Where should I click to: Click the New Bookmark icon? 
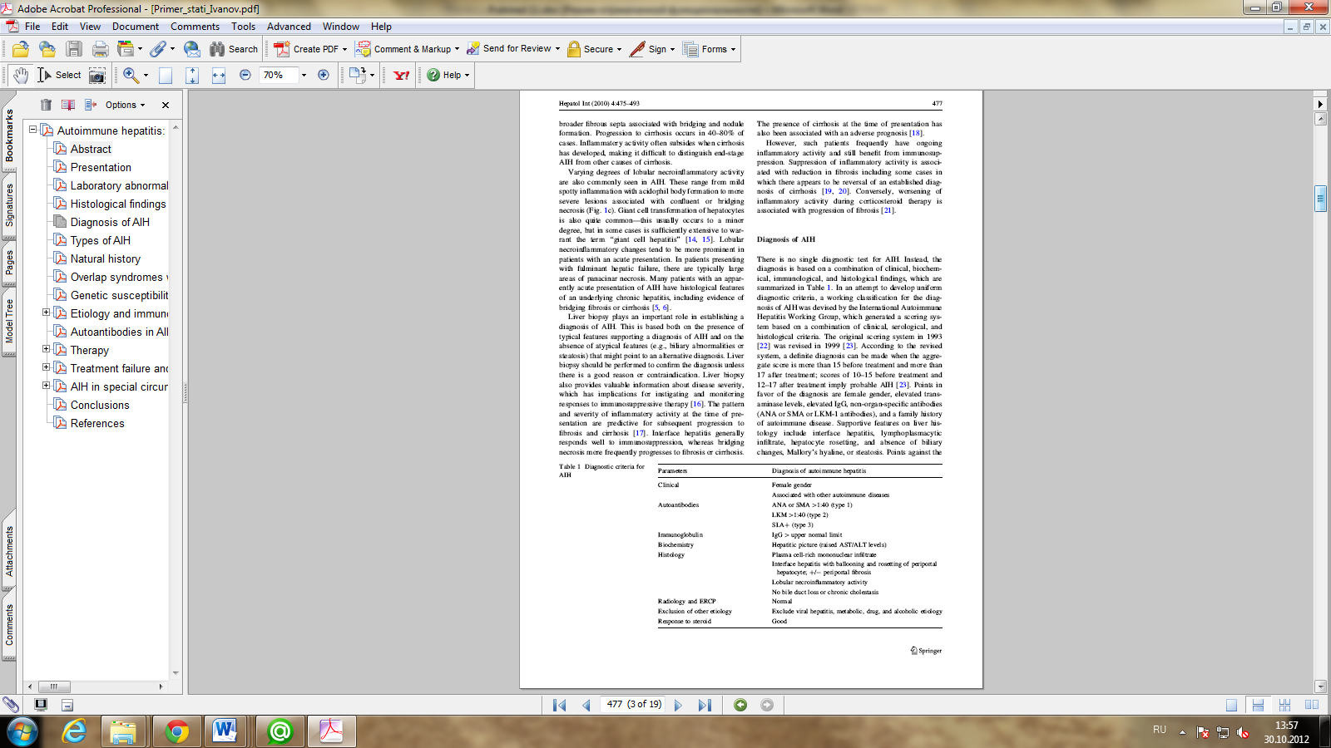click(68, 105)
